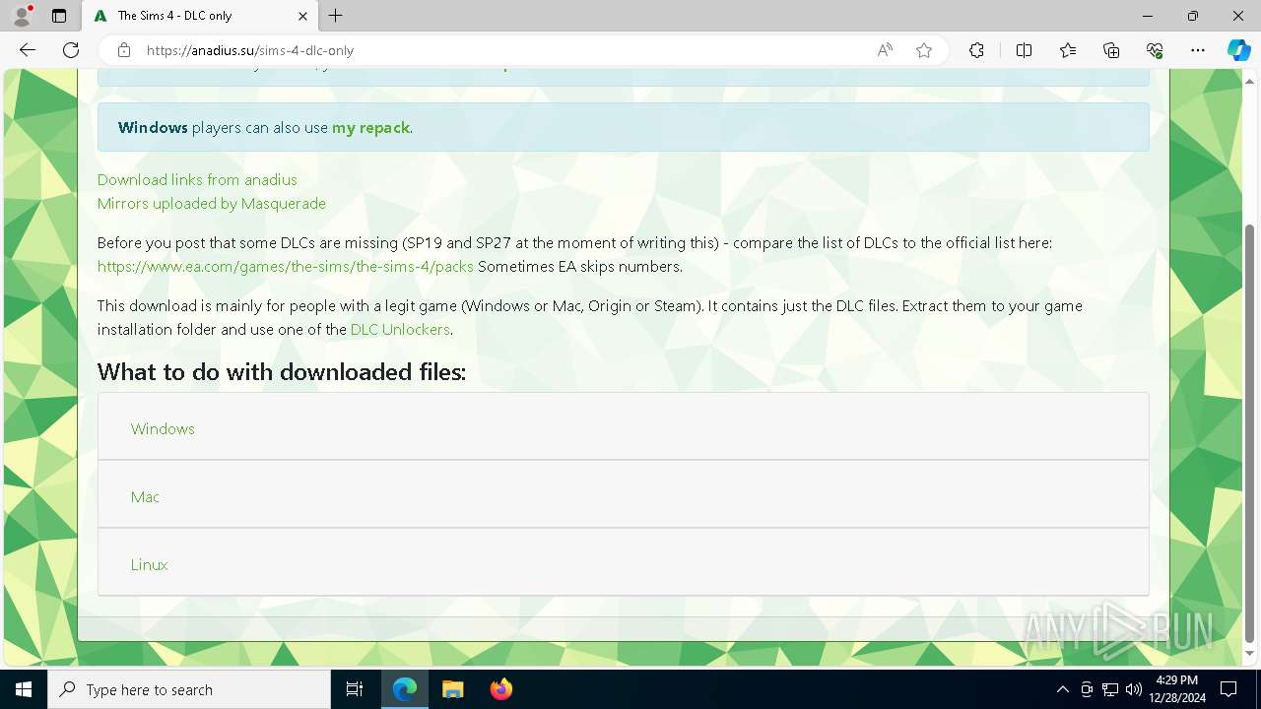The height and width of the screenshot is (709, 1261).
Task: Click the Read aloud icon
Action: [885, 50]
